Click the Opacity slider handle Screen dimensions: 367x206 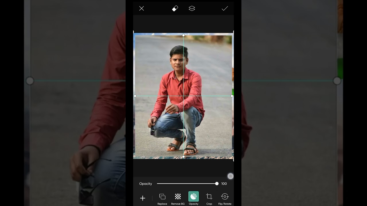tap(217, 184)
